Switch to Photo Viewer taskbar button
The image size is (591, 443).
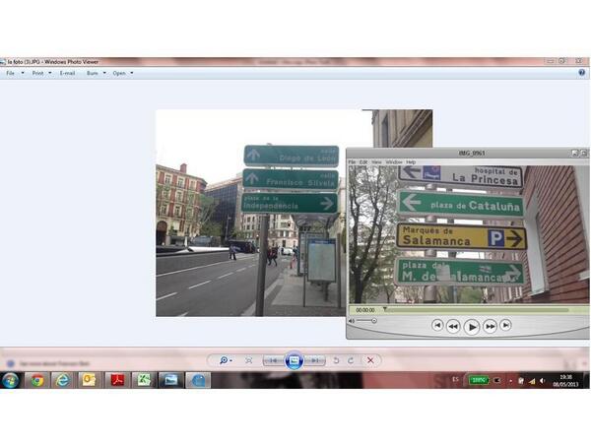click(170, 380)
